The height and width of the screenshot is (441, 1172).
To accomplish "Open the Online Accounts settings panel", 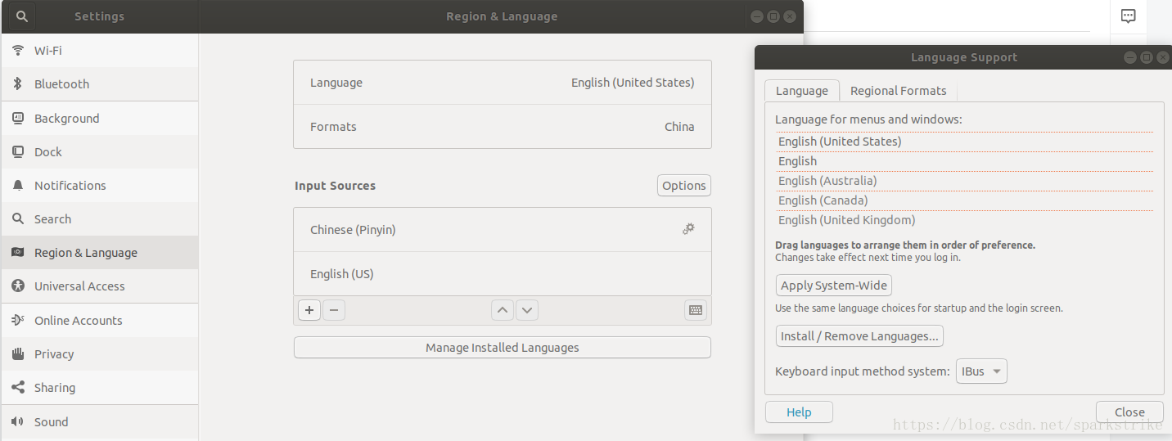I will coord(100,320).
